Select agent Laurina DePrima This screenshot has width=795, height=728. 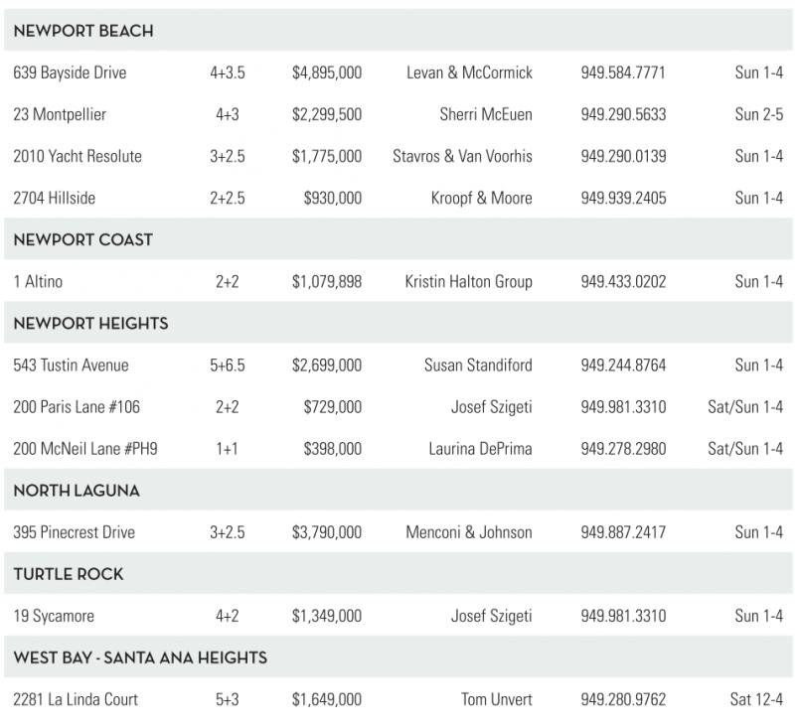(x=480, y=449)
